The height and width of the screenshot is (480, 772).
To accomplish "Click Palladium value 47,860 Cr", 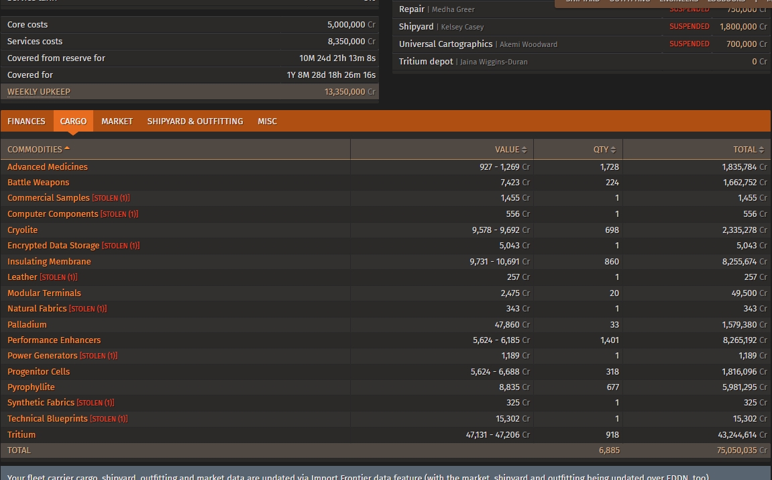I will [x=512, y=324].
